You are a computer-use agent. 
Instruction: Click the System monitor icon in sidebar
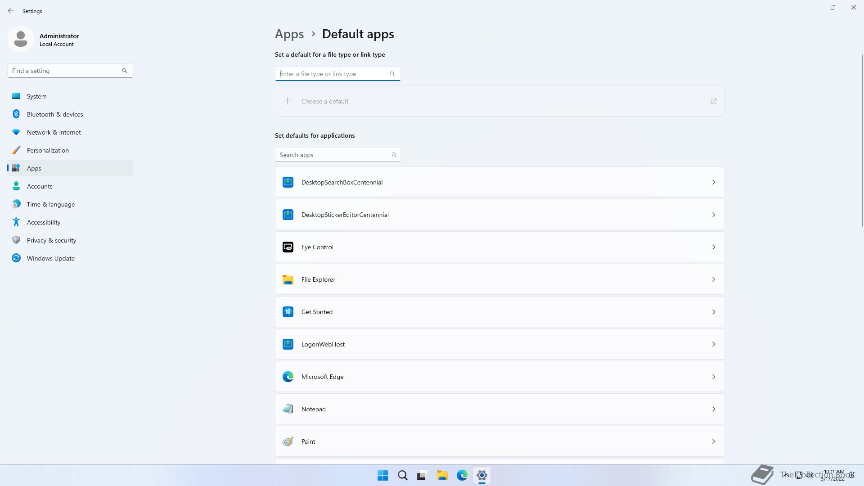(16, 96)
